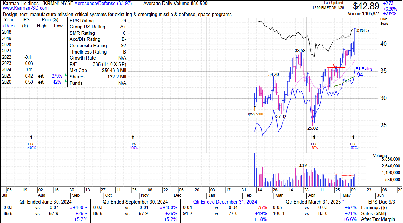This screenshot has width=403, height=223.
Task: Click the 2025 estimate row with EPS 0.42
Action: (34, 76)
